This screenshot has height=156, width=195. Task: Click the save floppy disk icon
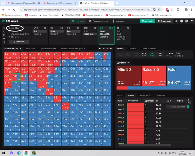(x=4, y=35)
